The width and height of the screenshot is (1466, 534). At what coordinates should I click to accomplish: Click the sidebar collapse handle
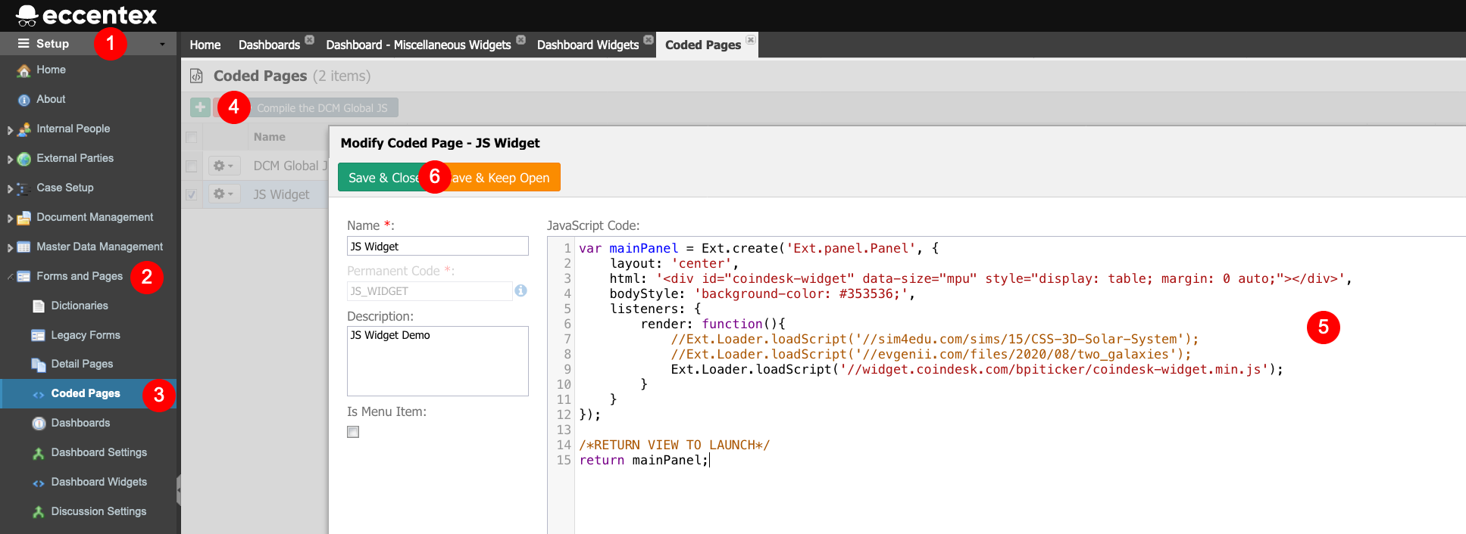pyautogui.click(x=178, y=490)
